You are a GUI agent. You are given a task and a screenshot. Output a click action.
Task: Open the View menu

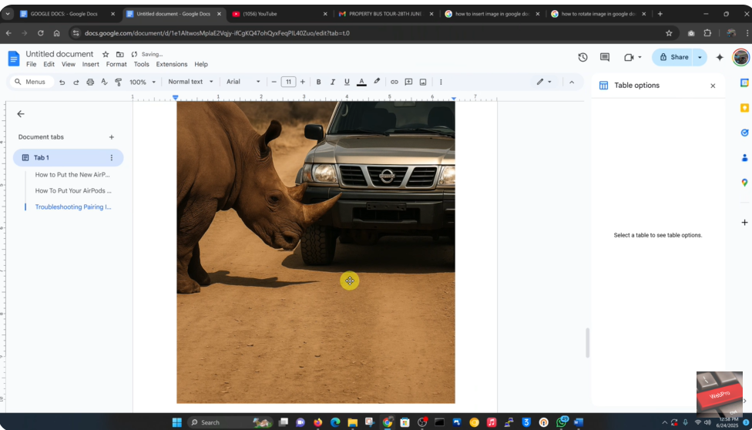69,64
